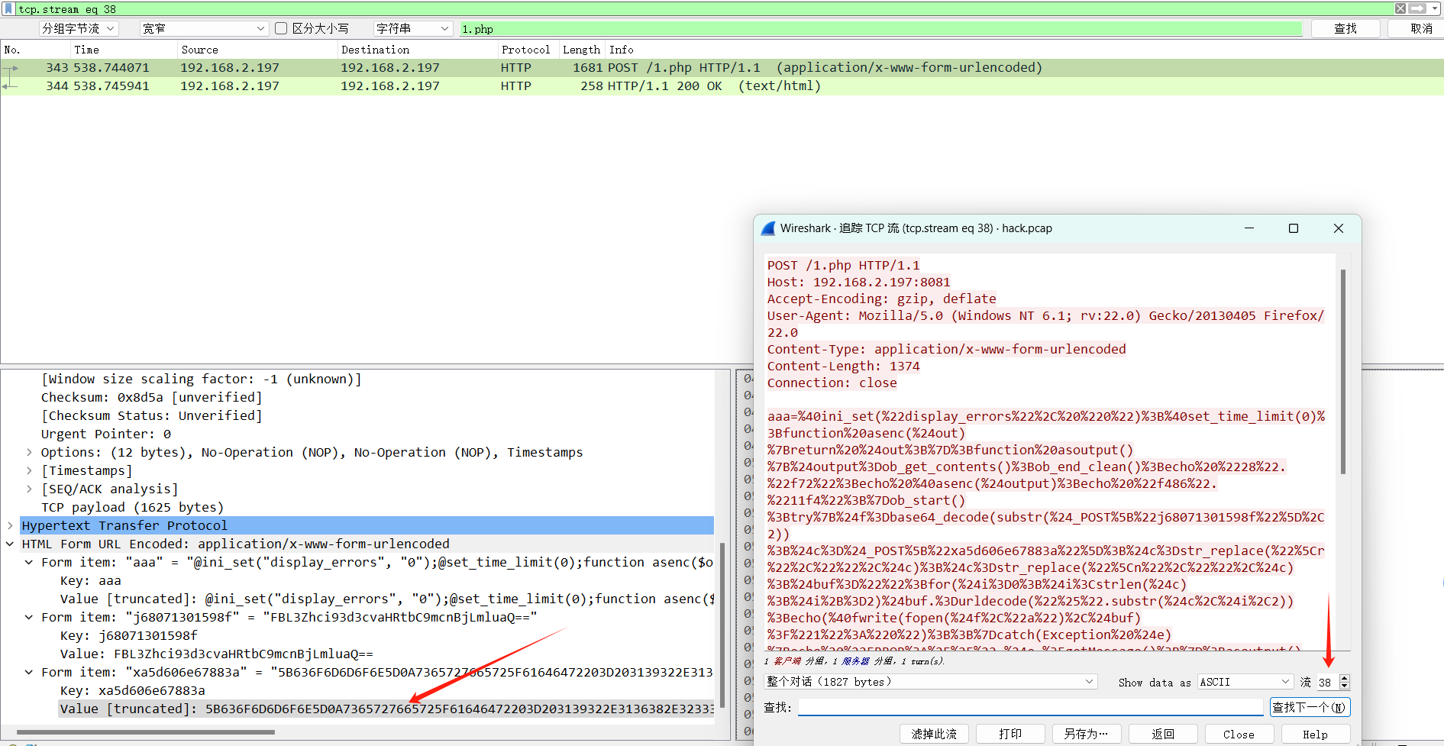This screenshot has height=746, width=1444.
Task: Click the Close button in stream dialog
Action: (1239, 734)
